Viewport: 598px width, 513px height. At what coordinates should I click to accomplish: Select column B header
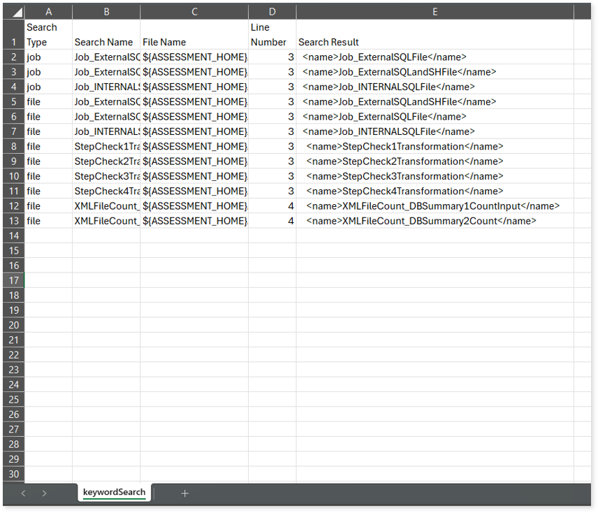[106, 12]
